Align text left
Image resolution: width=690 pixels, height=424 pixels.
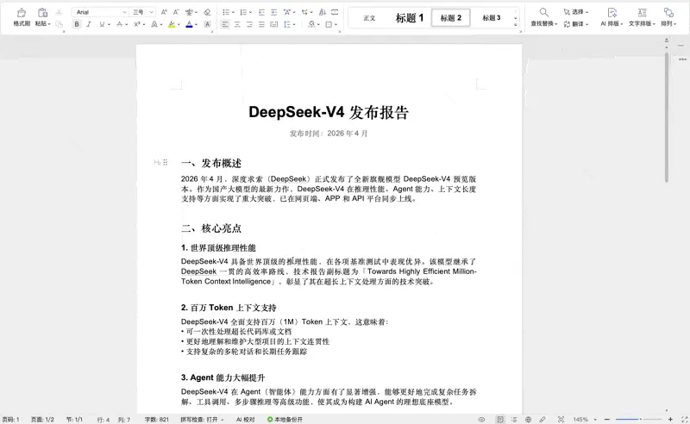tap(225, 24)
